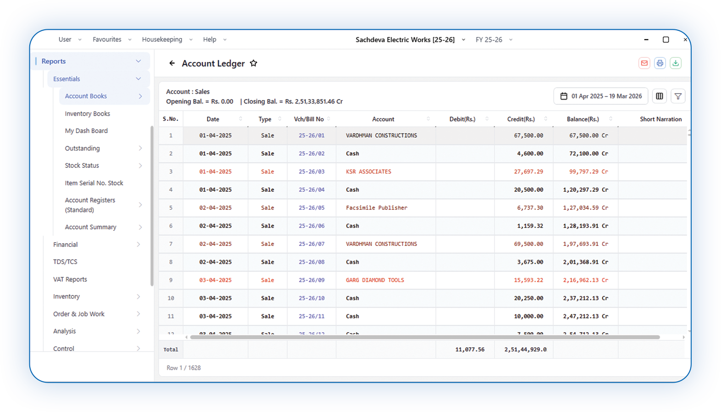The height and width of the screenshot is (412, 721).
Task: Click the back arrow beside Account Ledger
Action: [x=172, y=63]
